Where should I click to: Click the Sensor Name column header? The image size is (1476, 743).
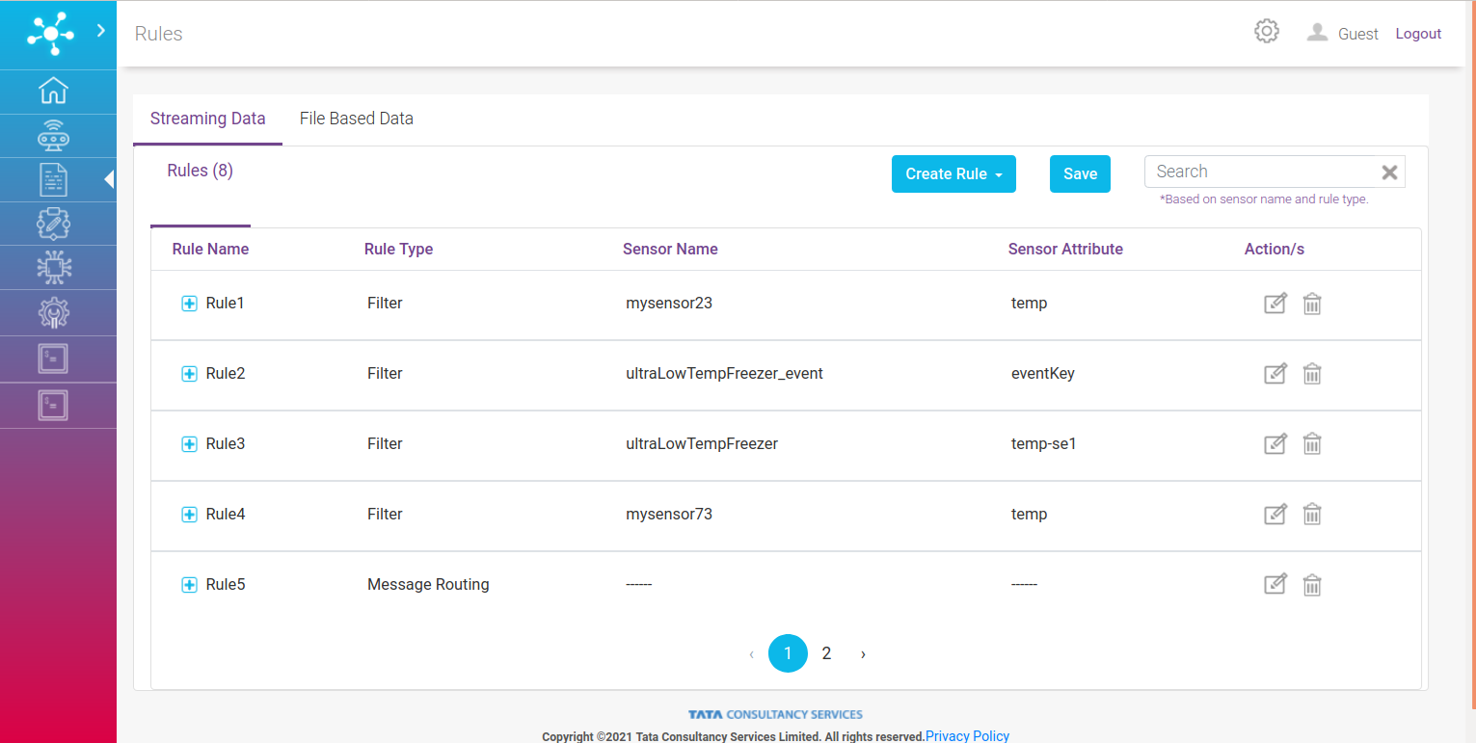[670, 249]
